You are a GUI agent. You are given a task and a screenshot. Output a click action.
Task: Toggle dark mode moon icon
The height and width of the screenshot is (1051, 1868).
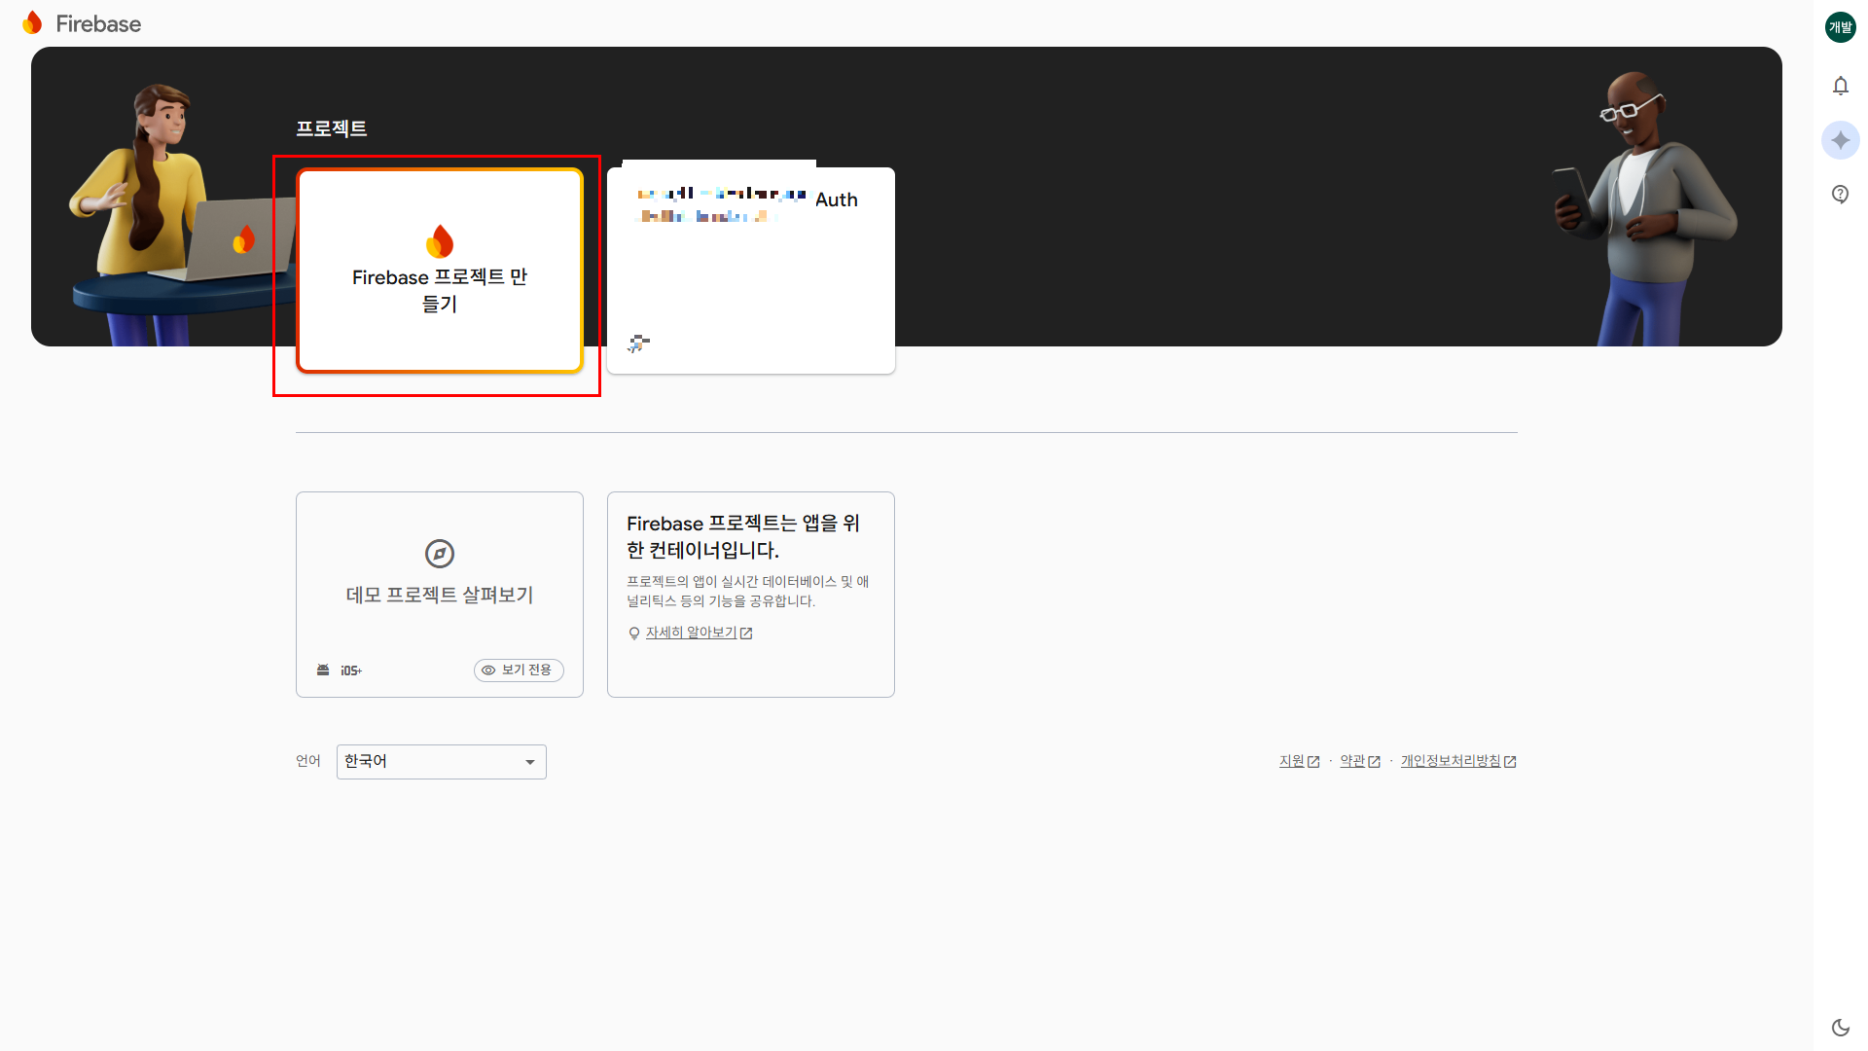point(1840,1027)
